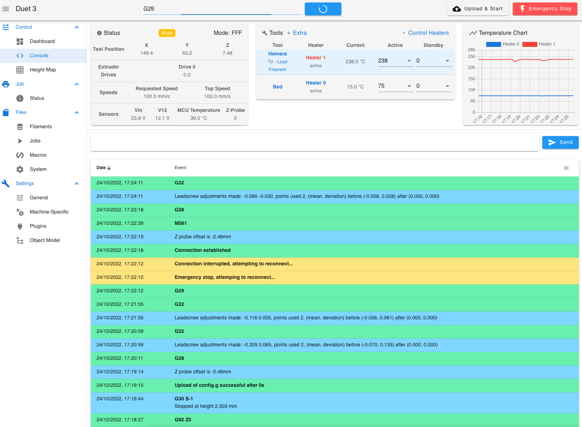
Task: Click the Tools wrench icon
Action: point(265,33)
